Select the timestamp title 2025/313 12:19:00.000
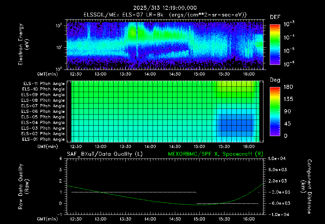 (x=165, y=8)
